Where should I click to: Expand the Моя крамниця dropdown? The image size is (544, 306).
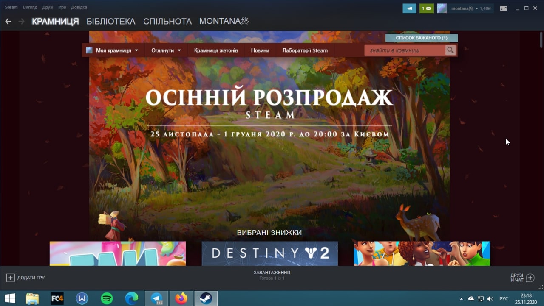click(136, 50)
